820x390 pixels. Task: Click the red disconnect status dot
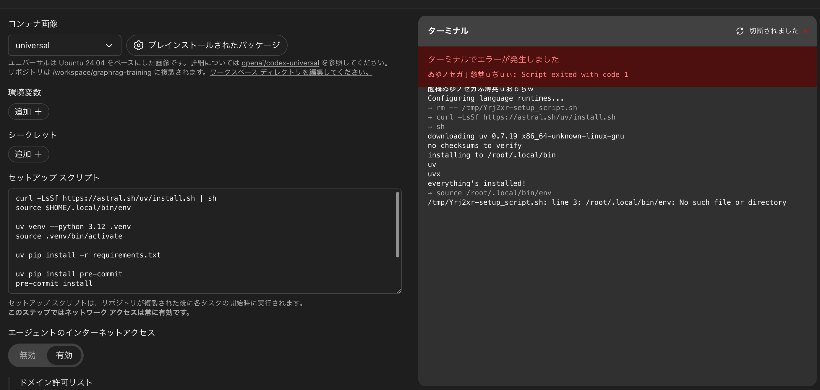tap(806, 31)
